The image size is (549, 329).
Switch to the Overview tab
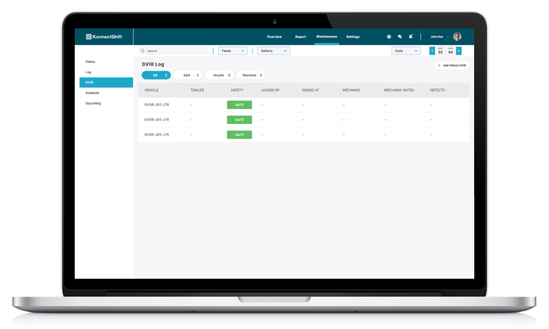[x=274, y=37]
